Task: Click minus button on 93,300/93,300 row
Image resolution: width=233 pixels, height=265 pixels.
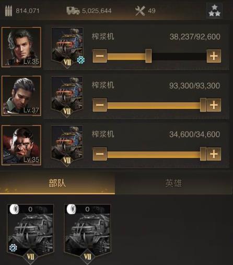Action: (x=100, y=105)
